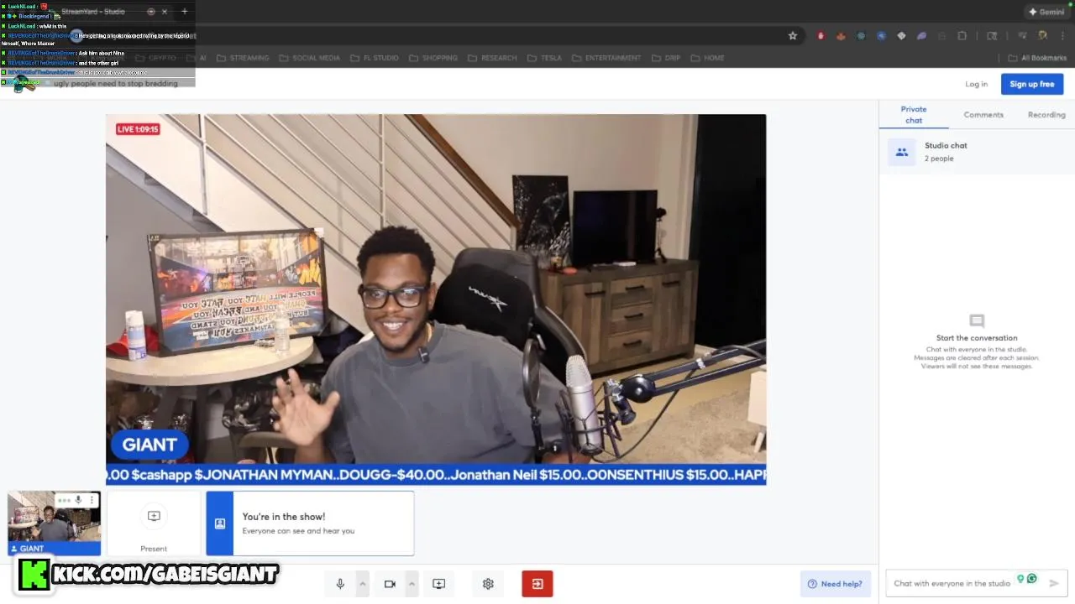Open TESLA bookmarks folder
The width and height of the screenshot is (1075, 604).
[x=545, y=58]
